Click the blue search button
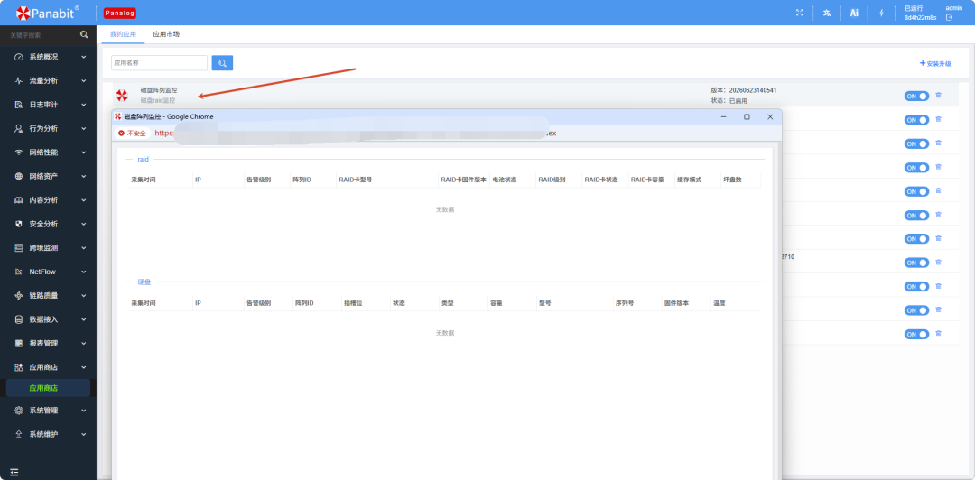This screenshot has width=975, height=480. (x=222, y=63)
